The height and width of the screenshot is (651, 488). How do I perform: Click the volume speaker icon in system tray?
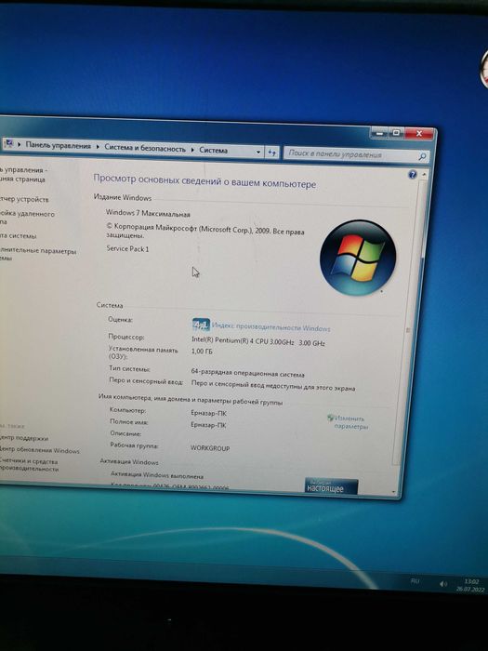442,584
